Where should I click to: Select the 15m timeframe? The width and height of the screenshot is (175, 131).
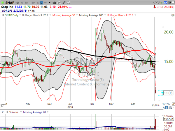click(x=33, y=3)
